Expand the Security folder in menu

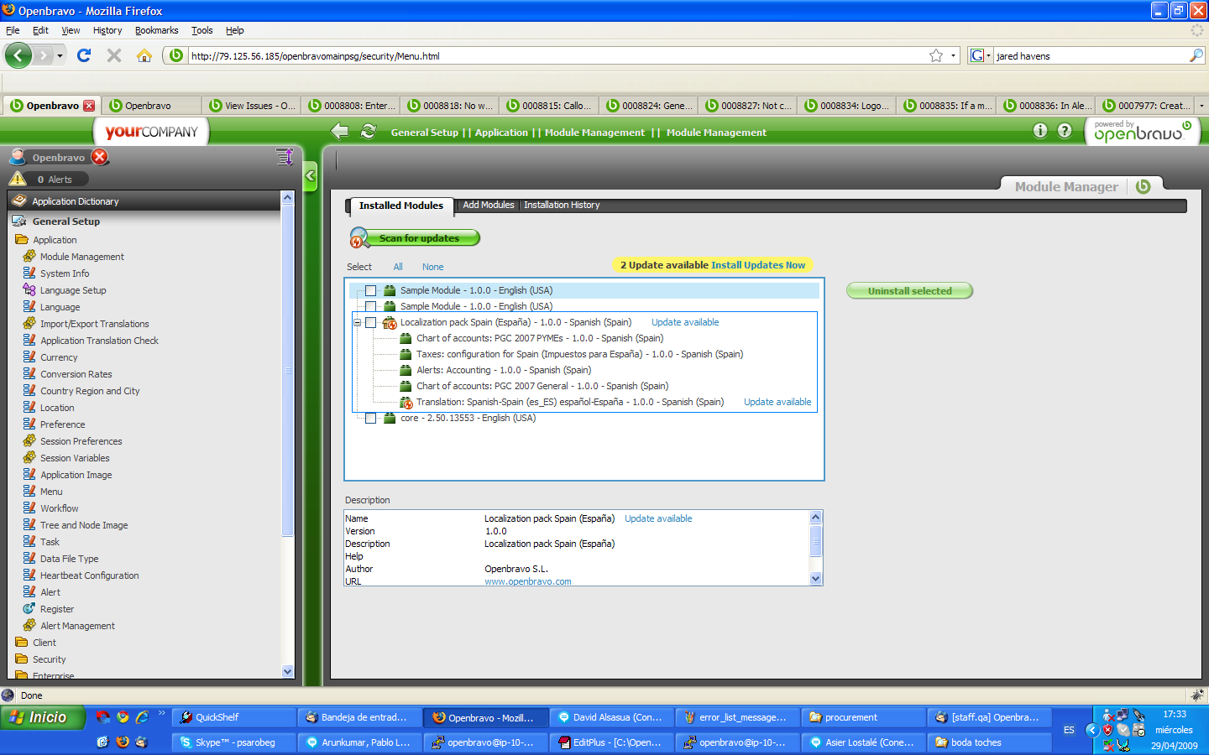(x=22, y=659)
